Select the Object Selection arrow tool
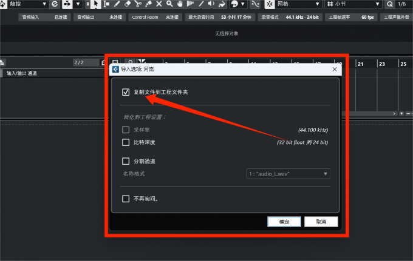Viewport: 413px width, 261px height. pyautogui.click(x=96, y=4)
